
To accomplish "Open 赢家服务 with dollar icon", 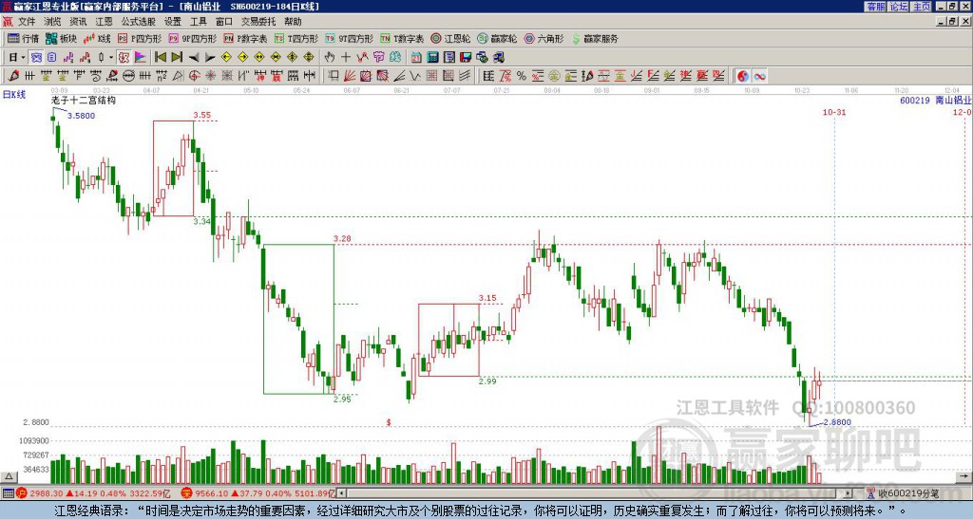I will click(x=595, y=38).
